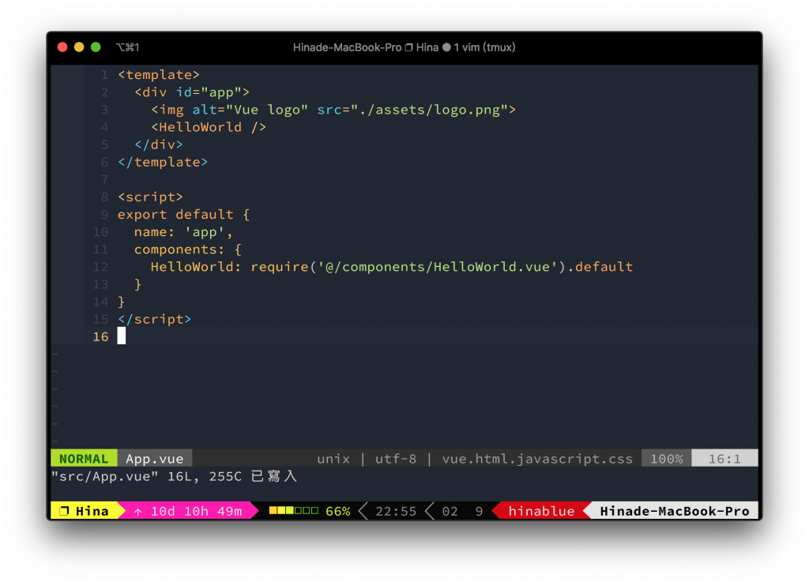809x582 pixels.
Task: Click the closing </script> tag
Action: [x=154, y=320]
